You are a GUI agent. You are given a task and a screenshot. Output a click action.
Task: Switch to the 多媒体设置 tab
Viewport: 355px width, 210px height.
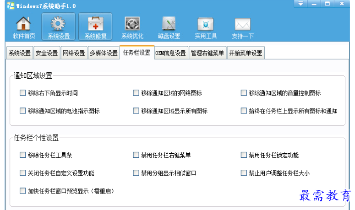tap(104, 53)
